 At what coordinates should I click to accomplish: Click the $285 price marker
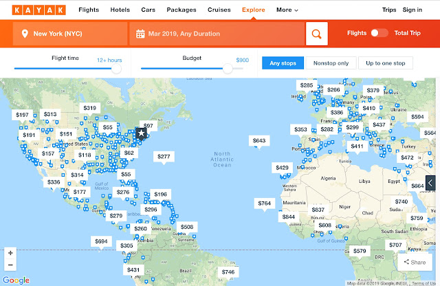pyautogui.click(x=307, y=85)
